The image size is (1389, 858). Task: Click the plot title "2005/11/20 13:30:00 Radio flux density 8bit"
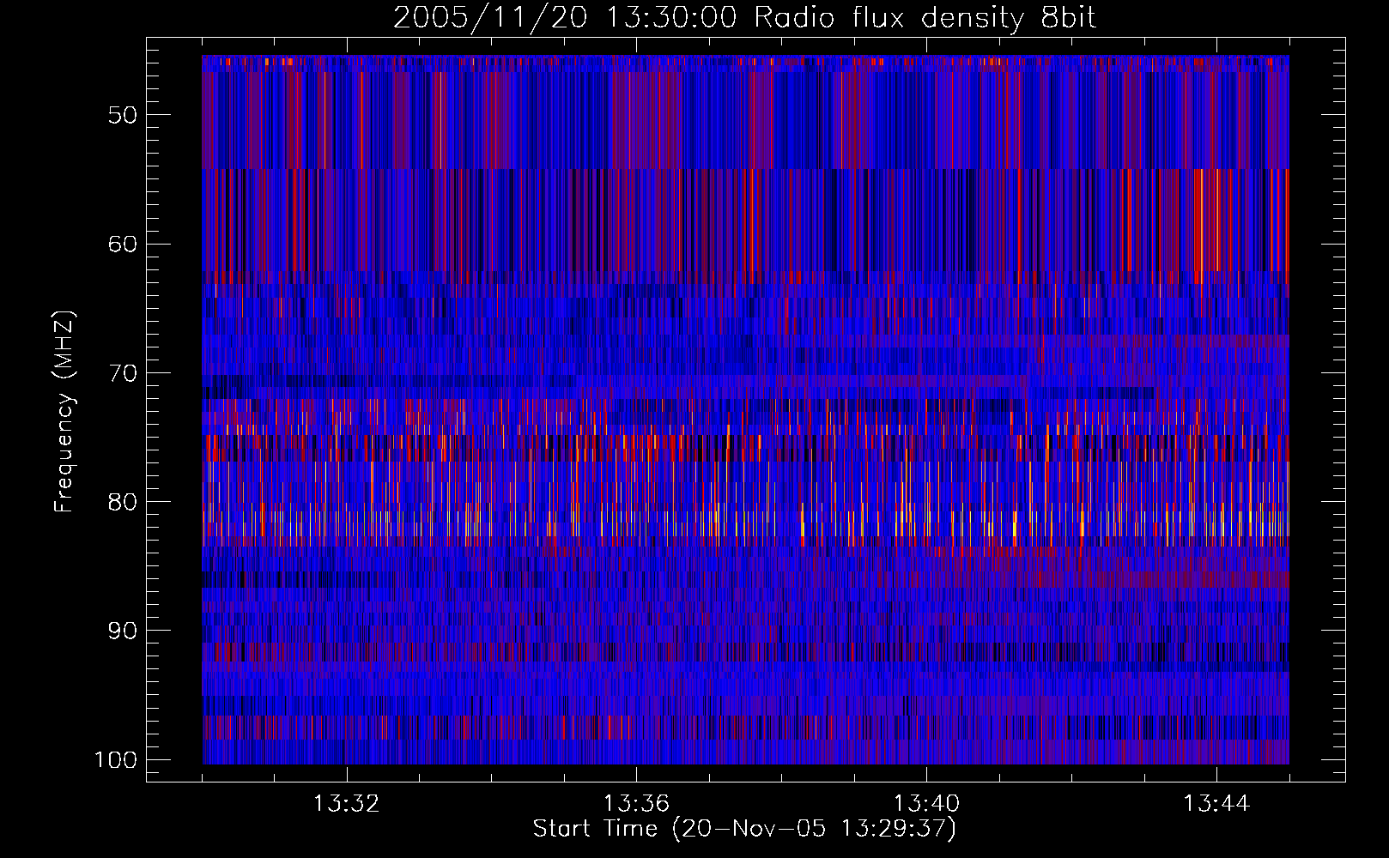point(744,18)
